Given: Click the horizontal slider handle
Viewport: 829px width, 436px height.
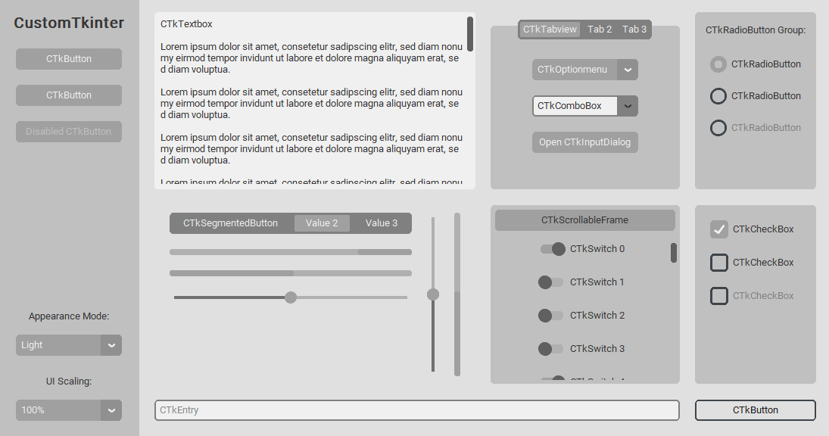Looking at the screenshot, I should tap(291, 297).
